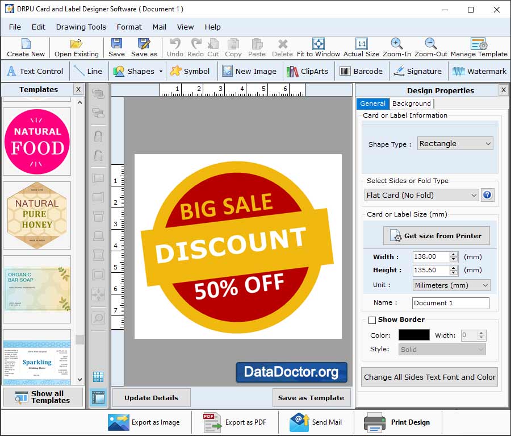Insert a New Image onto the card

[x=250, y=70]
